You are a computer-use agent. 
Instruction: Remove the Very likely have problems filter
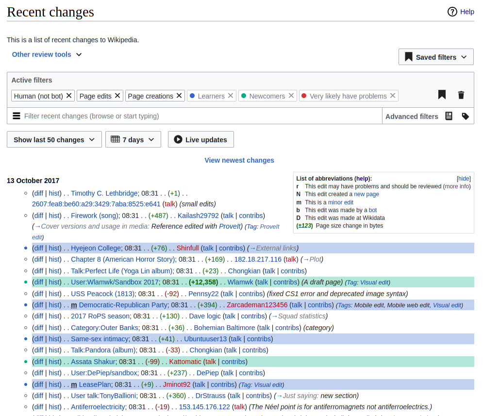point(393,96)
